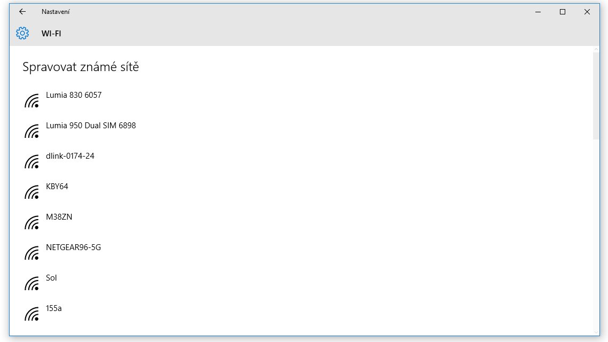Click the Wi-Fi signal icon beside 155a
This screenshot has height=342, width=608.
click(x=32, y=314)
